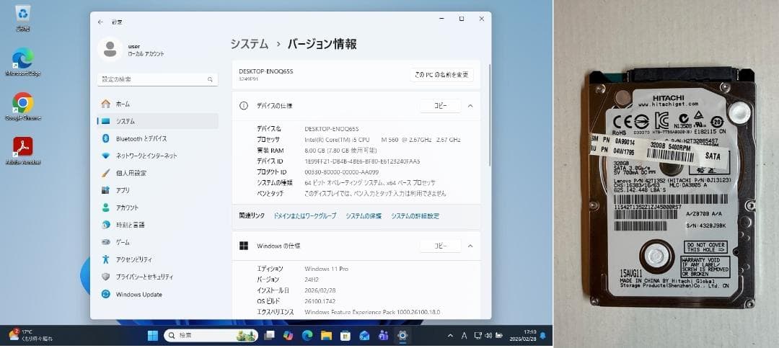
Task: Open the Google Chrome desktop shortcut
Action: (23, 106)
